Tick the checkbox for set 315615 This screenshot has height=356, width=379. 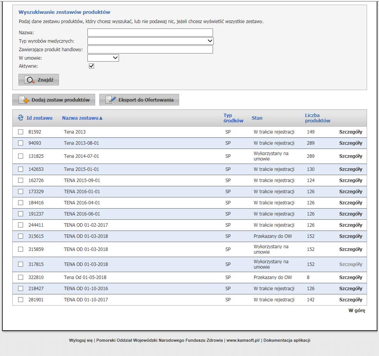pos(21,236)
